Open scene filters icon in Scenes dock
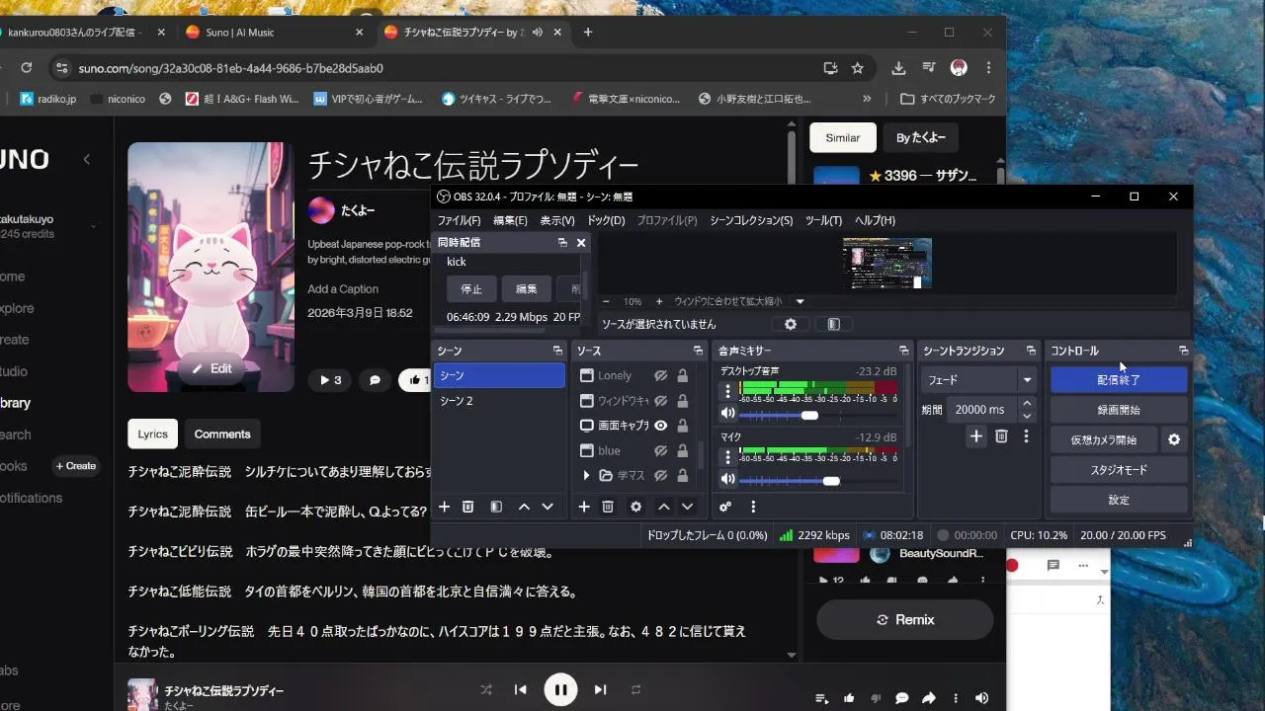The width and height of the screenshot is (1265, 711). (x=496, y=507)
